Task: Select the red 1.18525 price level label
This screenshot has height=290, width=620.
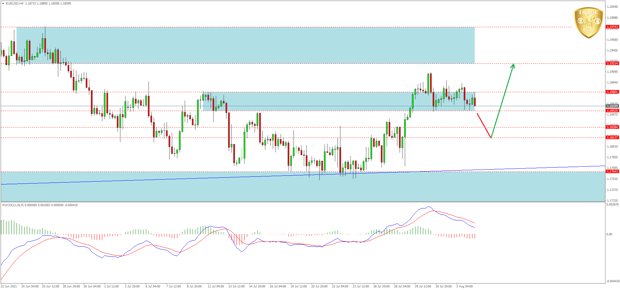Action: click(612, 111)
